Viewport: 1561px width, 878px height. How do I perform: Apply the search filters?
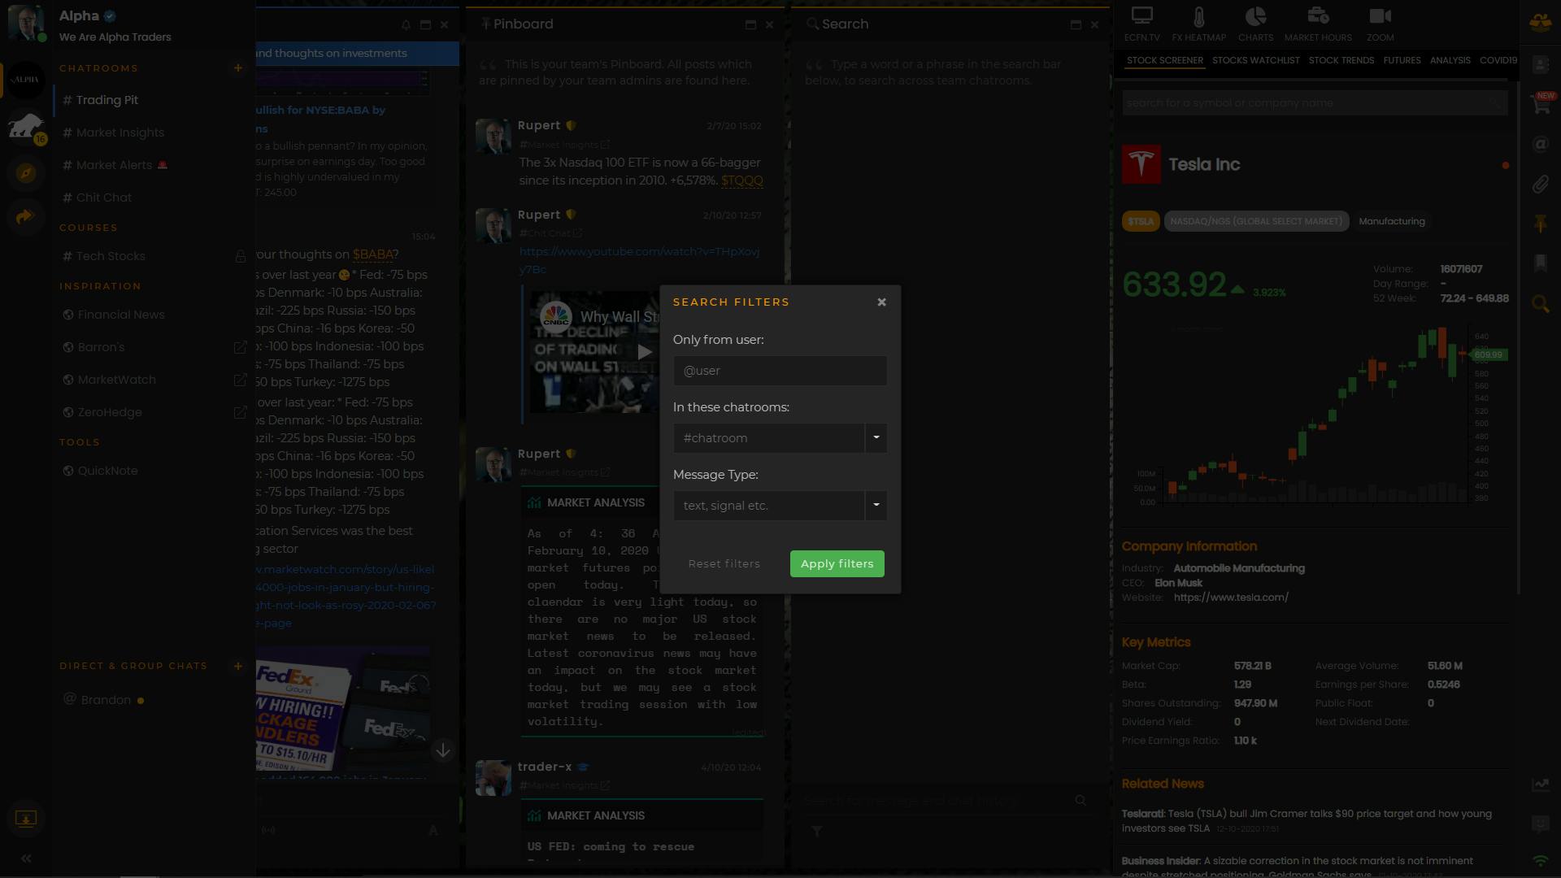(x=837, y=564)
